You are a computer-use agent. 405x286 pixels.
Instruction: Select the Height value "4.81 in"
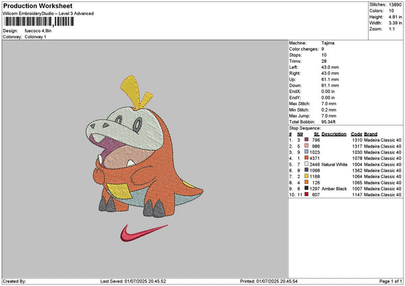pos(395,17)
